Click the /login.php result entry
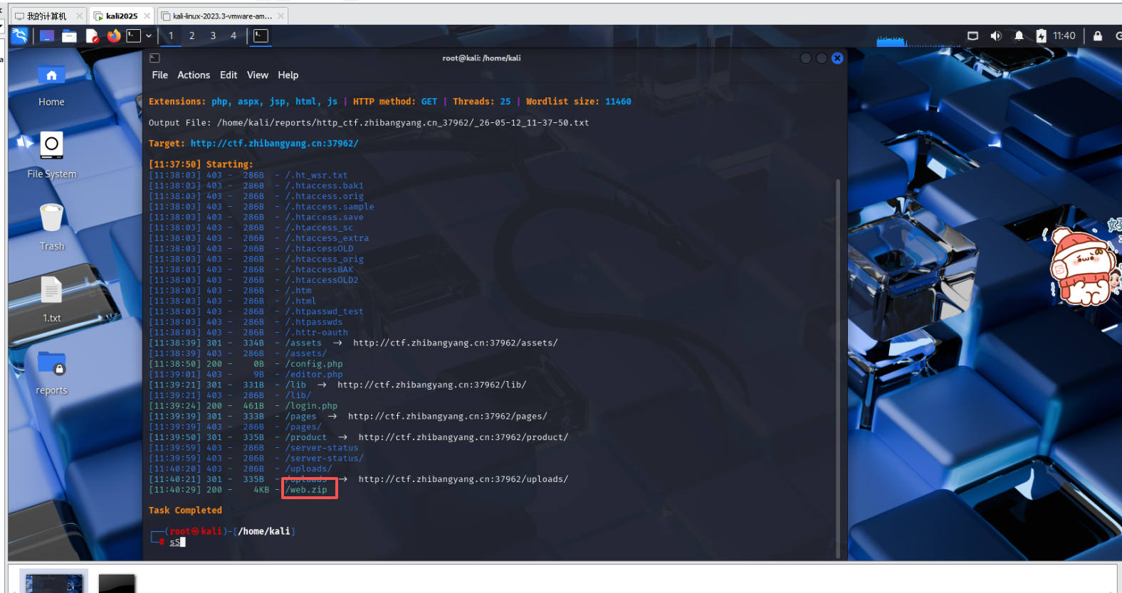This screenshot has height=593, width=1122. [x=312, y=405]
